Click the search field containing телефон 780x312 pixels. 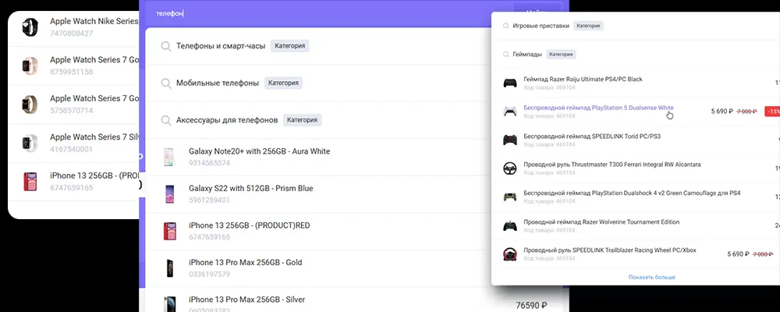click(x=328, y=13)
